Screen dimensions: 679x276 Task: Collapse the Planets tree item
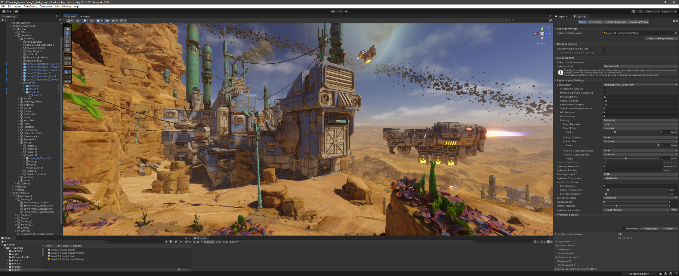[22, 83]
